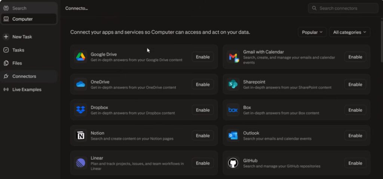Enable the Google Drive connector
The image size is (383, 179).
coord(203,57)
